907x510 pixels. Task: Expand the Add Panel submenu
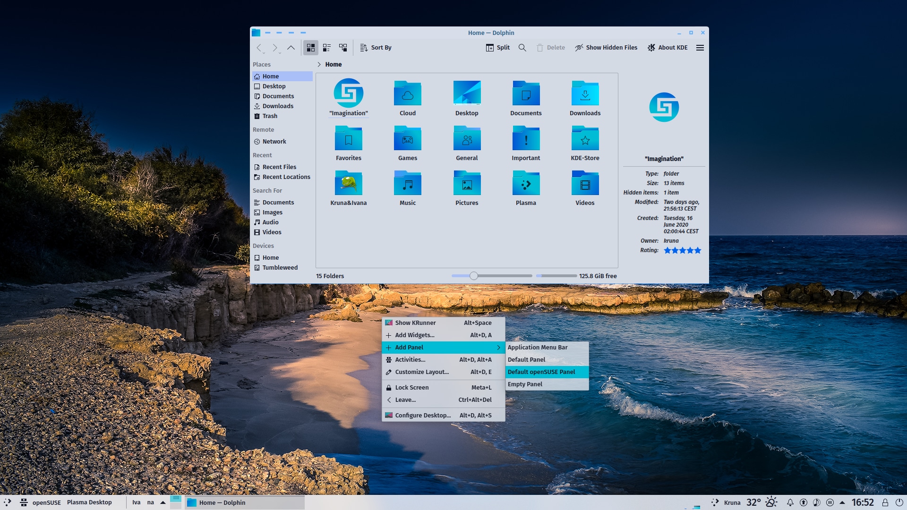(x=443, y=348)
